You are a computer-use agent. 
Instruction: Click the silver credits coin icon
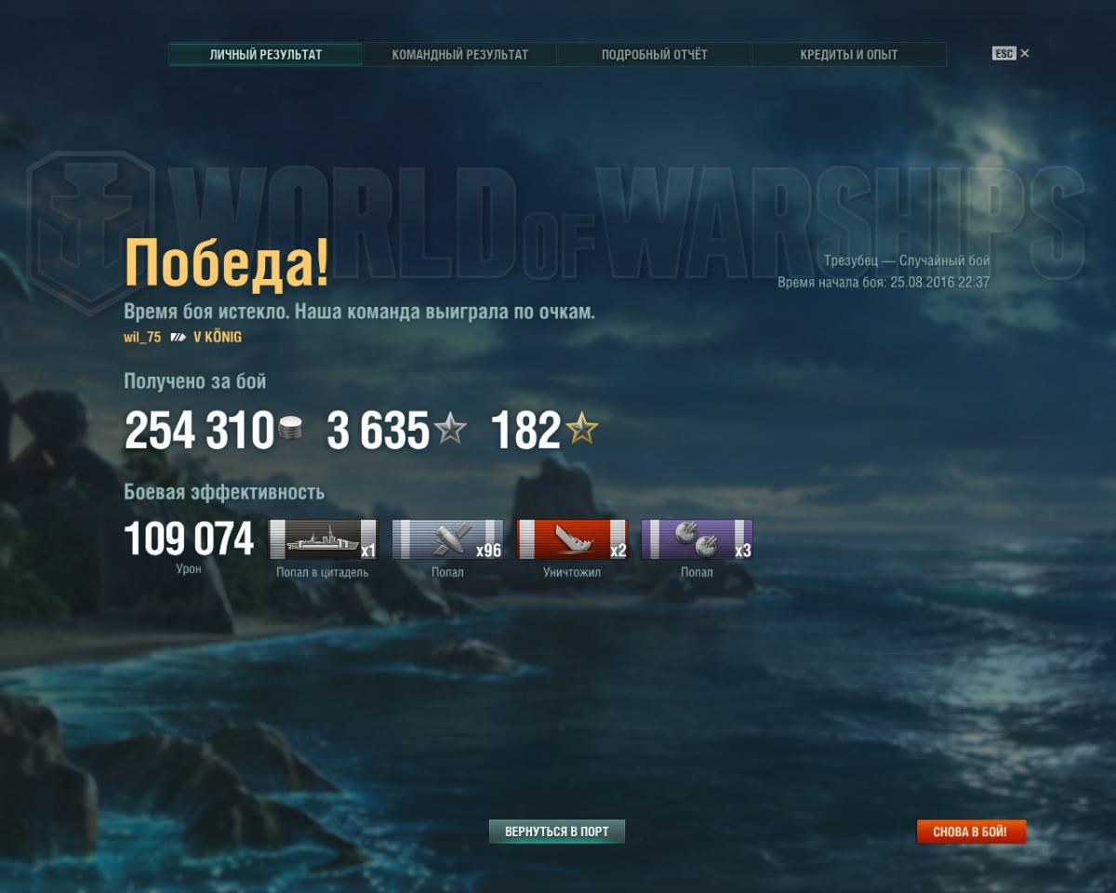pos(290,430)
